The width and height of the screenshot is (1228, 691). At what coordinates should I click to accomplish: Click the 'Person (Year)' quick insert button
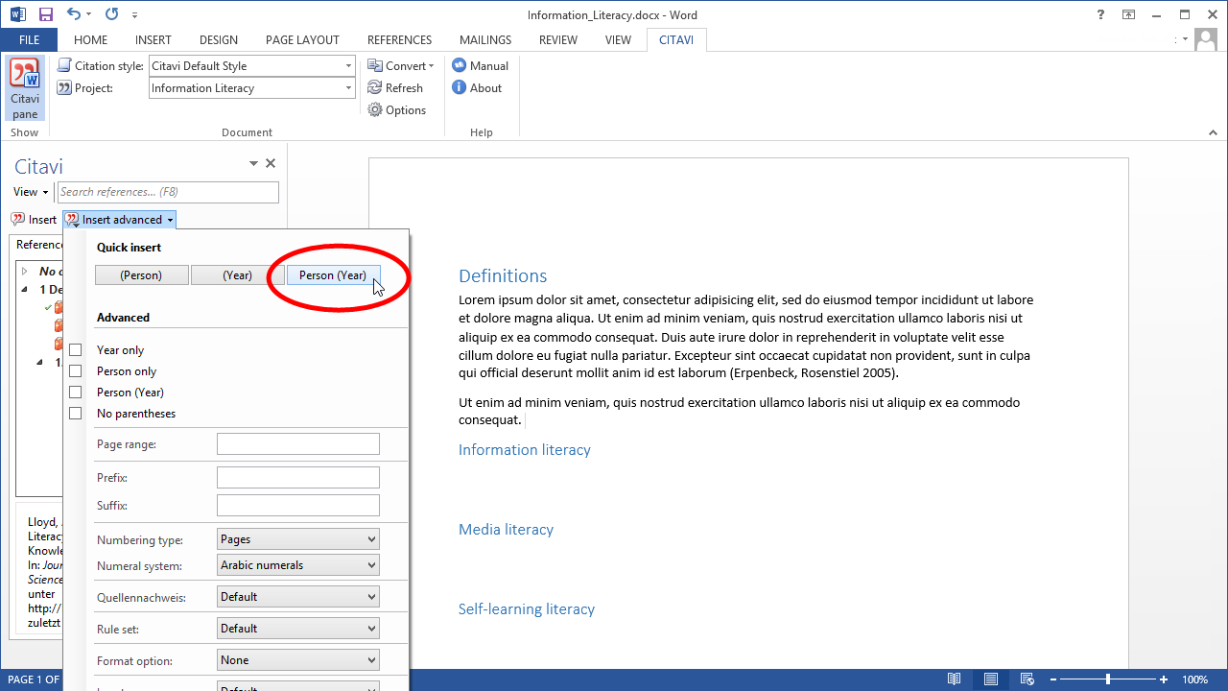[x=333, y=275]
